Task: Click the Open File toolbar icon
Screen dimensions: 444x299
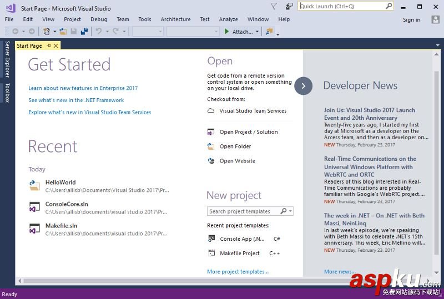Action: coord(63,32)
